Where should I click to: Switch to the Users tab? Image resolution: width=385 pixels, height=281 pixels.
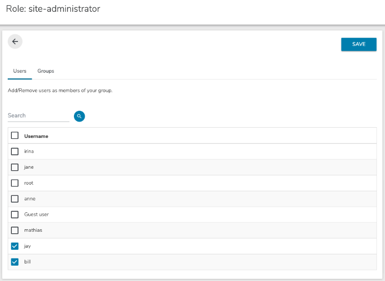click(x=20, y=71)
